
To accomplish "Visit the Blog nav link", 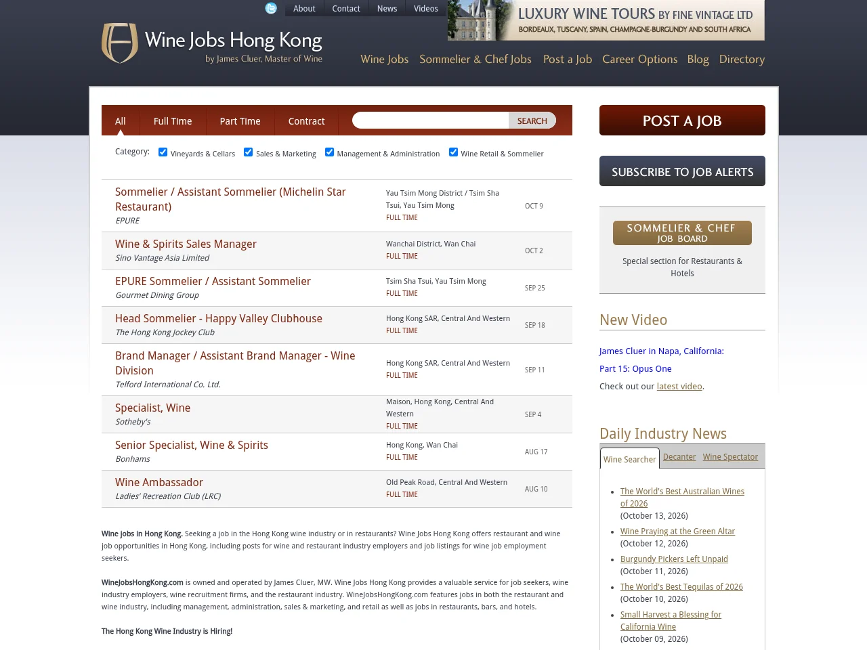I will tap(698, 60).
